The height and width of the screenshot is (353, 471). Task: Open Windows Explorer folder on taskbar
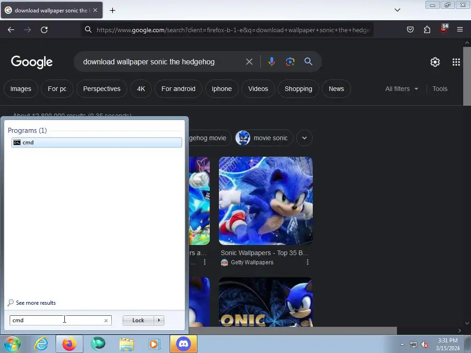point(126,344)
